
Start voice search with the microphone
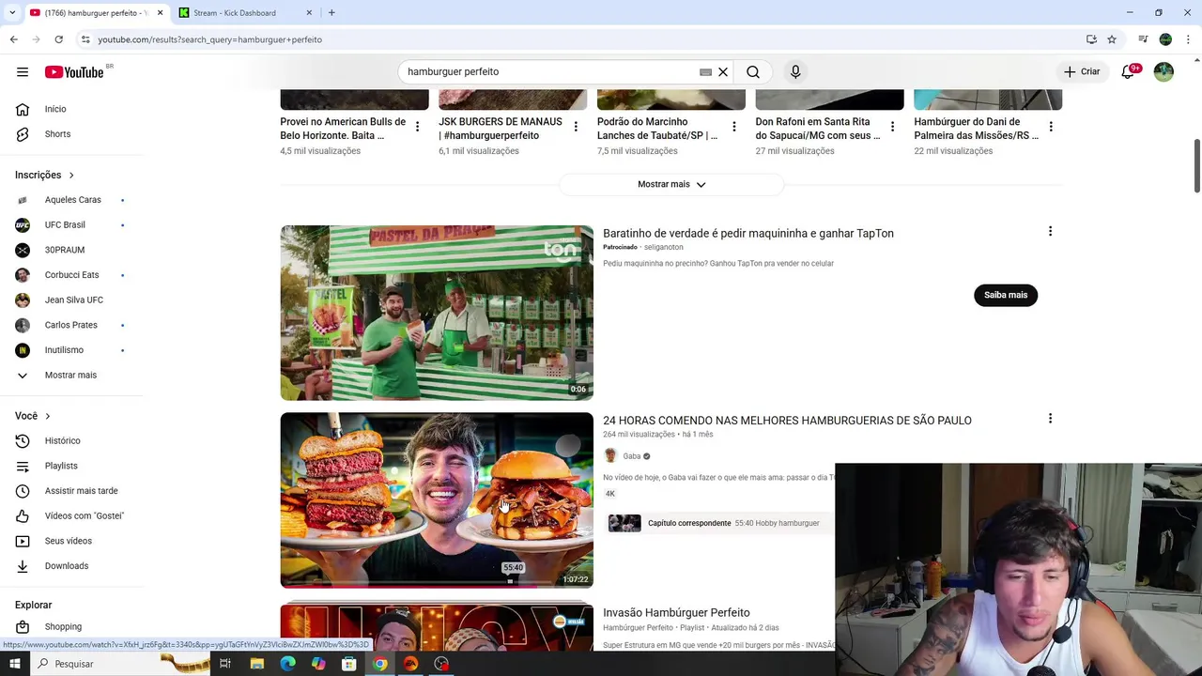(x=795, y=72)
